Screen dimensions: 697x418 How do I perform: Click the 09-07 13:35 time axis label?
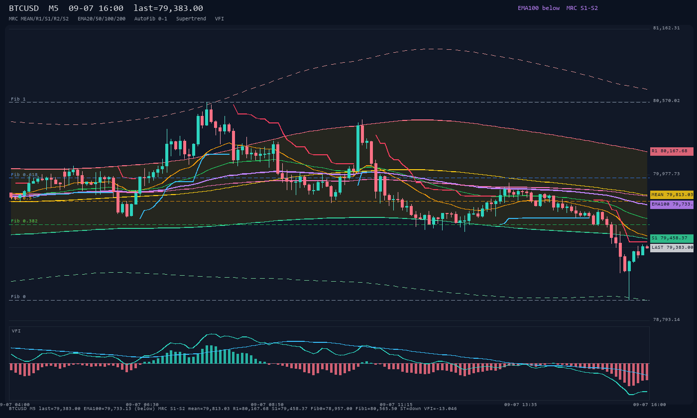click(x=521, y=405)
